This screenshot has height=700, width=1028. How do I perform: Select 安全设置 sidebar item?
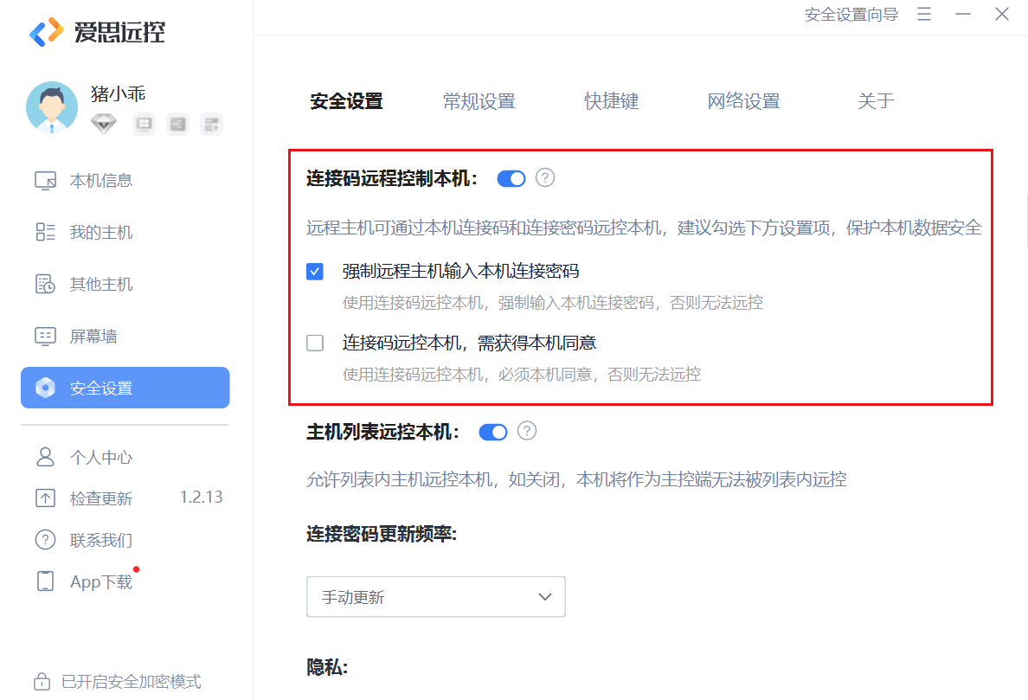(125, 388)
